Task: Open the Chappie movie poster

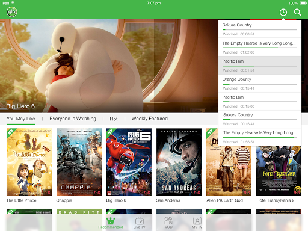Action: point(79,162)
